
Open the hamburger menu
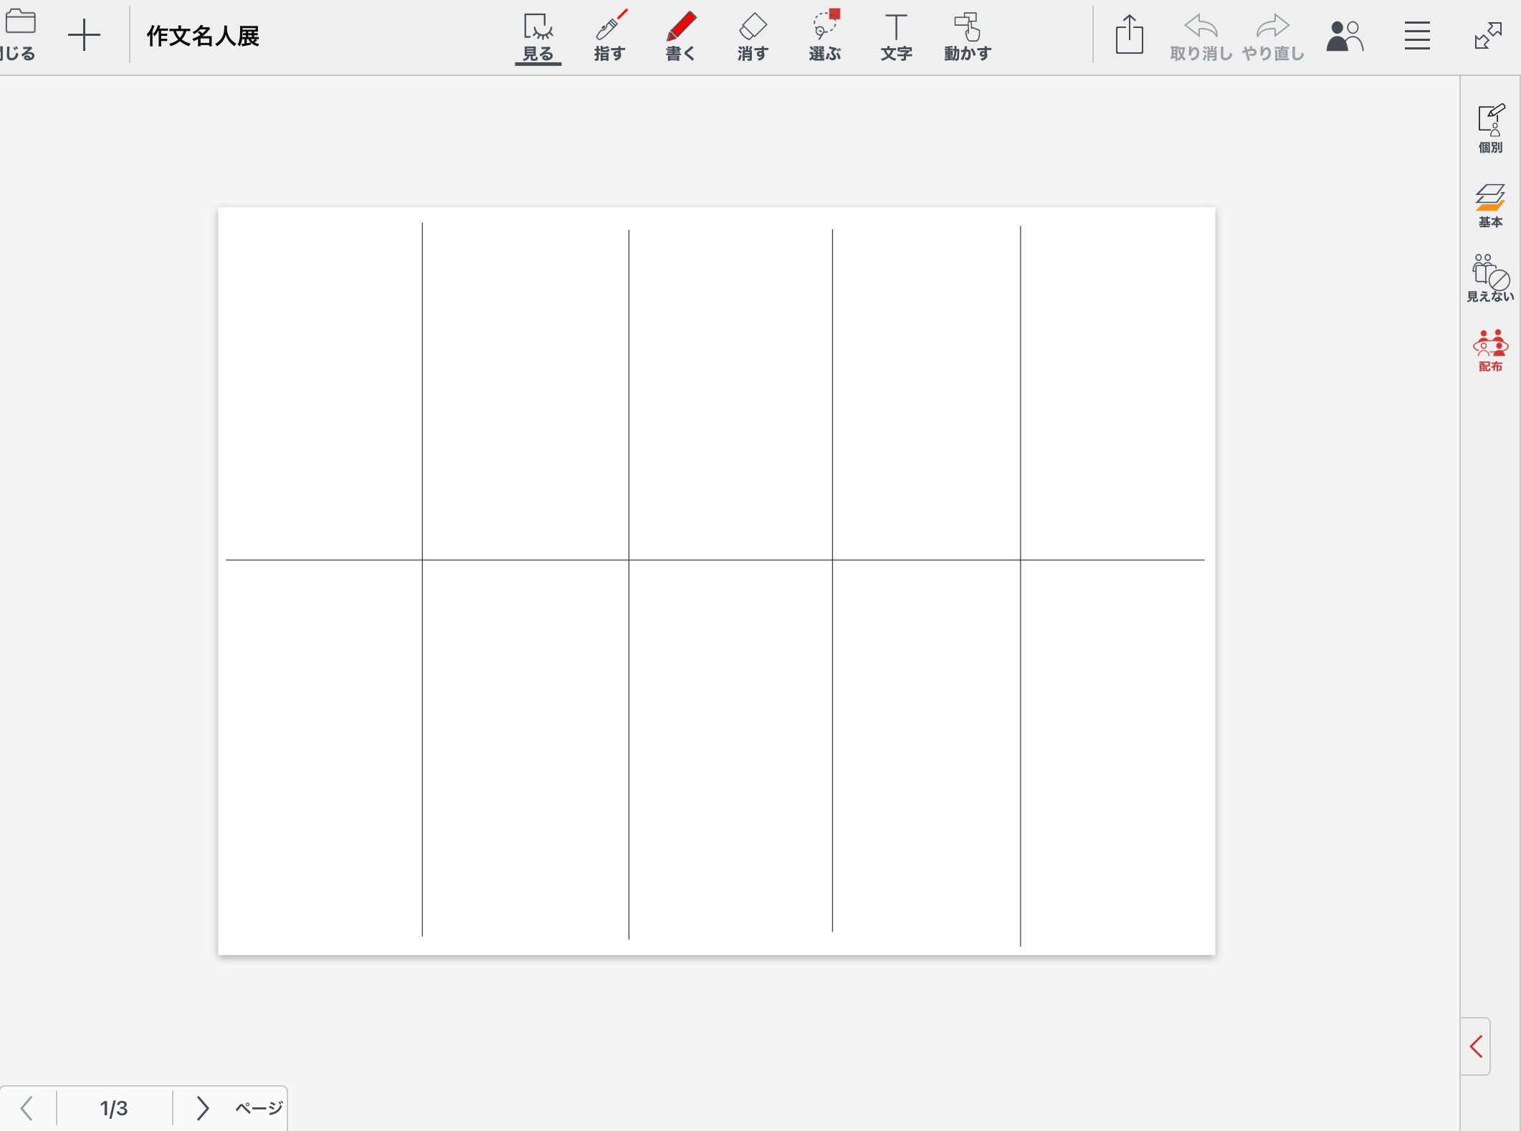[1417, 36]
